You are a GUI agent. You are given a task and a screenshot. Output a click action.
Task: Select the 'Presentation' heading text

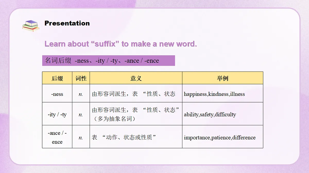[x=67, y=23]
